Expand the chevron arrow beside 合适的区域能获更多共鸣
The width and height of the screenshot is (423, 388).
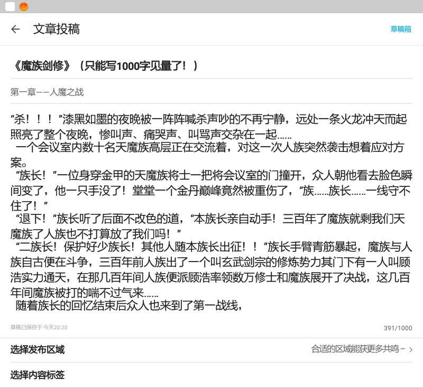tap(411, 349)
